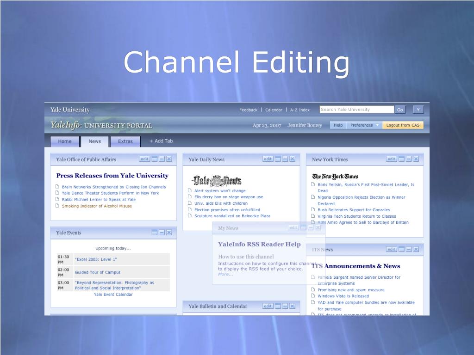474x355 pixels.
Task: Open Yale Dance Theater Students Perform article
Action: point(110,193)
